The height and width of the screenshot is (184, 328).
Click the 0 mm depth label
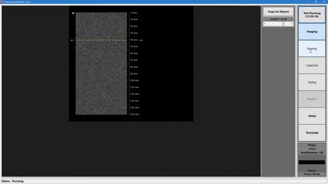[134, 13]
